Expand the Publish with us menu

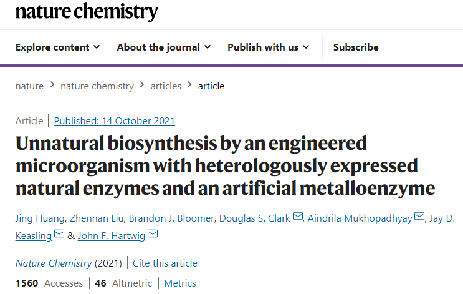tap(269, 47)
